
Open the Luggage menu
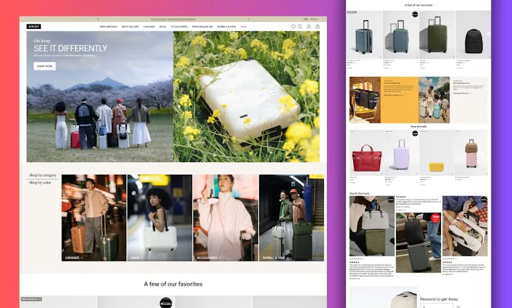pyautogui.click(x=149, y=27)
